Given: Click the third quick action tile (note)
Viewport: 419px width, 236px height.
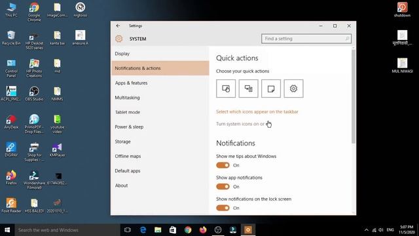Looking at the screenshot, I should 271,88.
